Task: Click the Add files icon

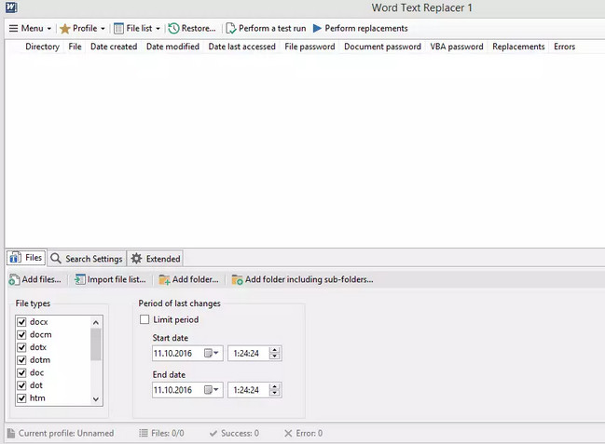Action: pos(14,279)
